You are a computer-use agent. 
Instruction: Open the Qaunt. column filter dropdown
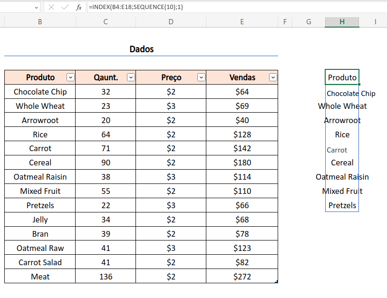131,77
